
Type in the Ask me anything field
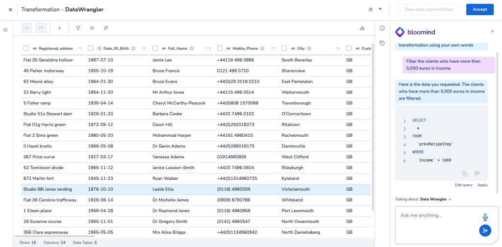pyautogui.click(x=436, y=216)
